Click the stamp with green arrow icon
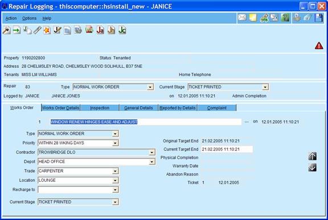This screenshot has width=328, height=220. (x=264, y=18)
